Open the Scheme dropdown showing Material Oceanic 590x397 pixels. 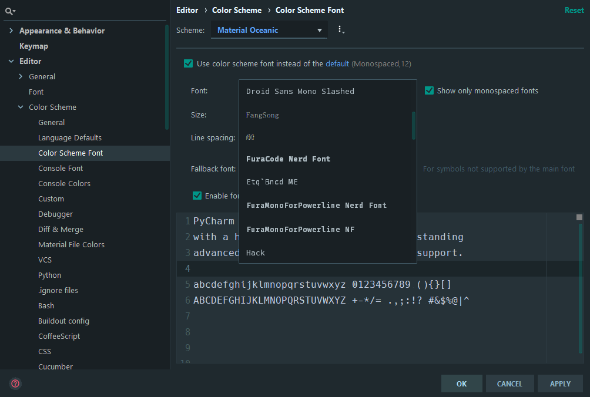point(269,30)
